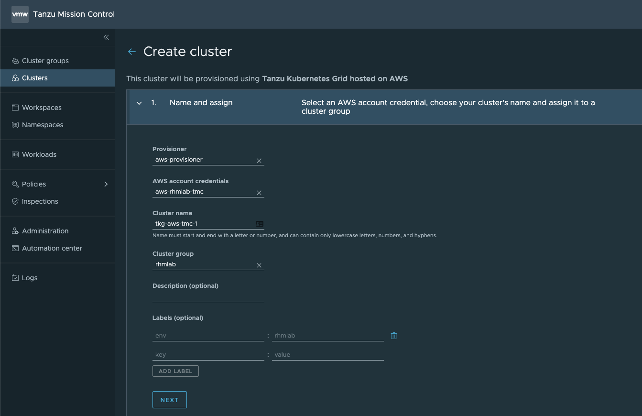Click the VMware logo icon

coord(20,14)
